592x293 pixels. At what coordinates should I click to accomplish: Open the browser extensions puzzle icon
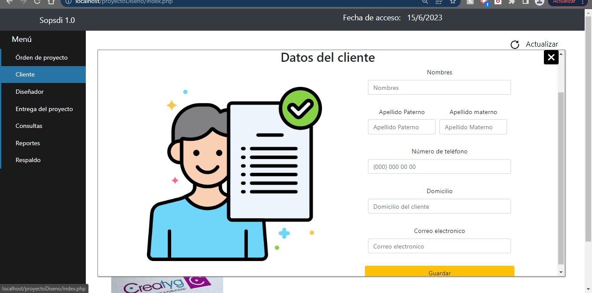[x=512, y=2]
